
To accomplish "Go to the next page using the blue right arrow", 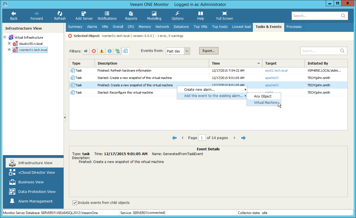I will (x=244, y=138).
